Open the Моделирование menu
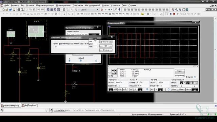 (63, 5)
